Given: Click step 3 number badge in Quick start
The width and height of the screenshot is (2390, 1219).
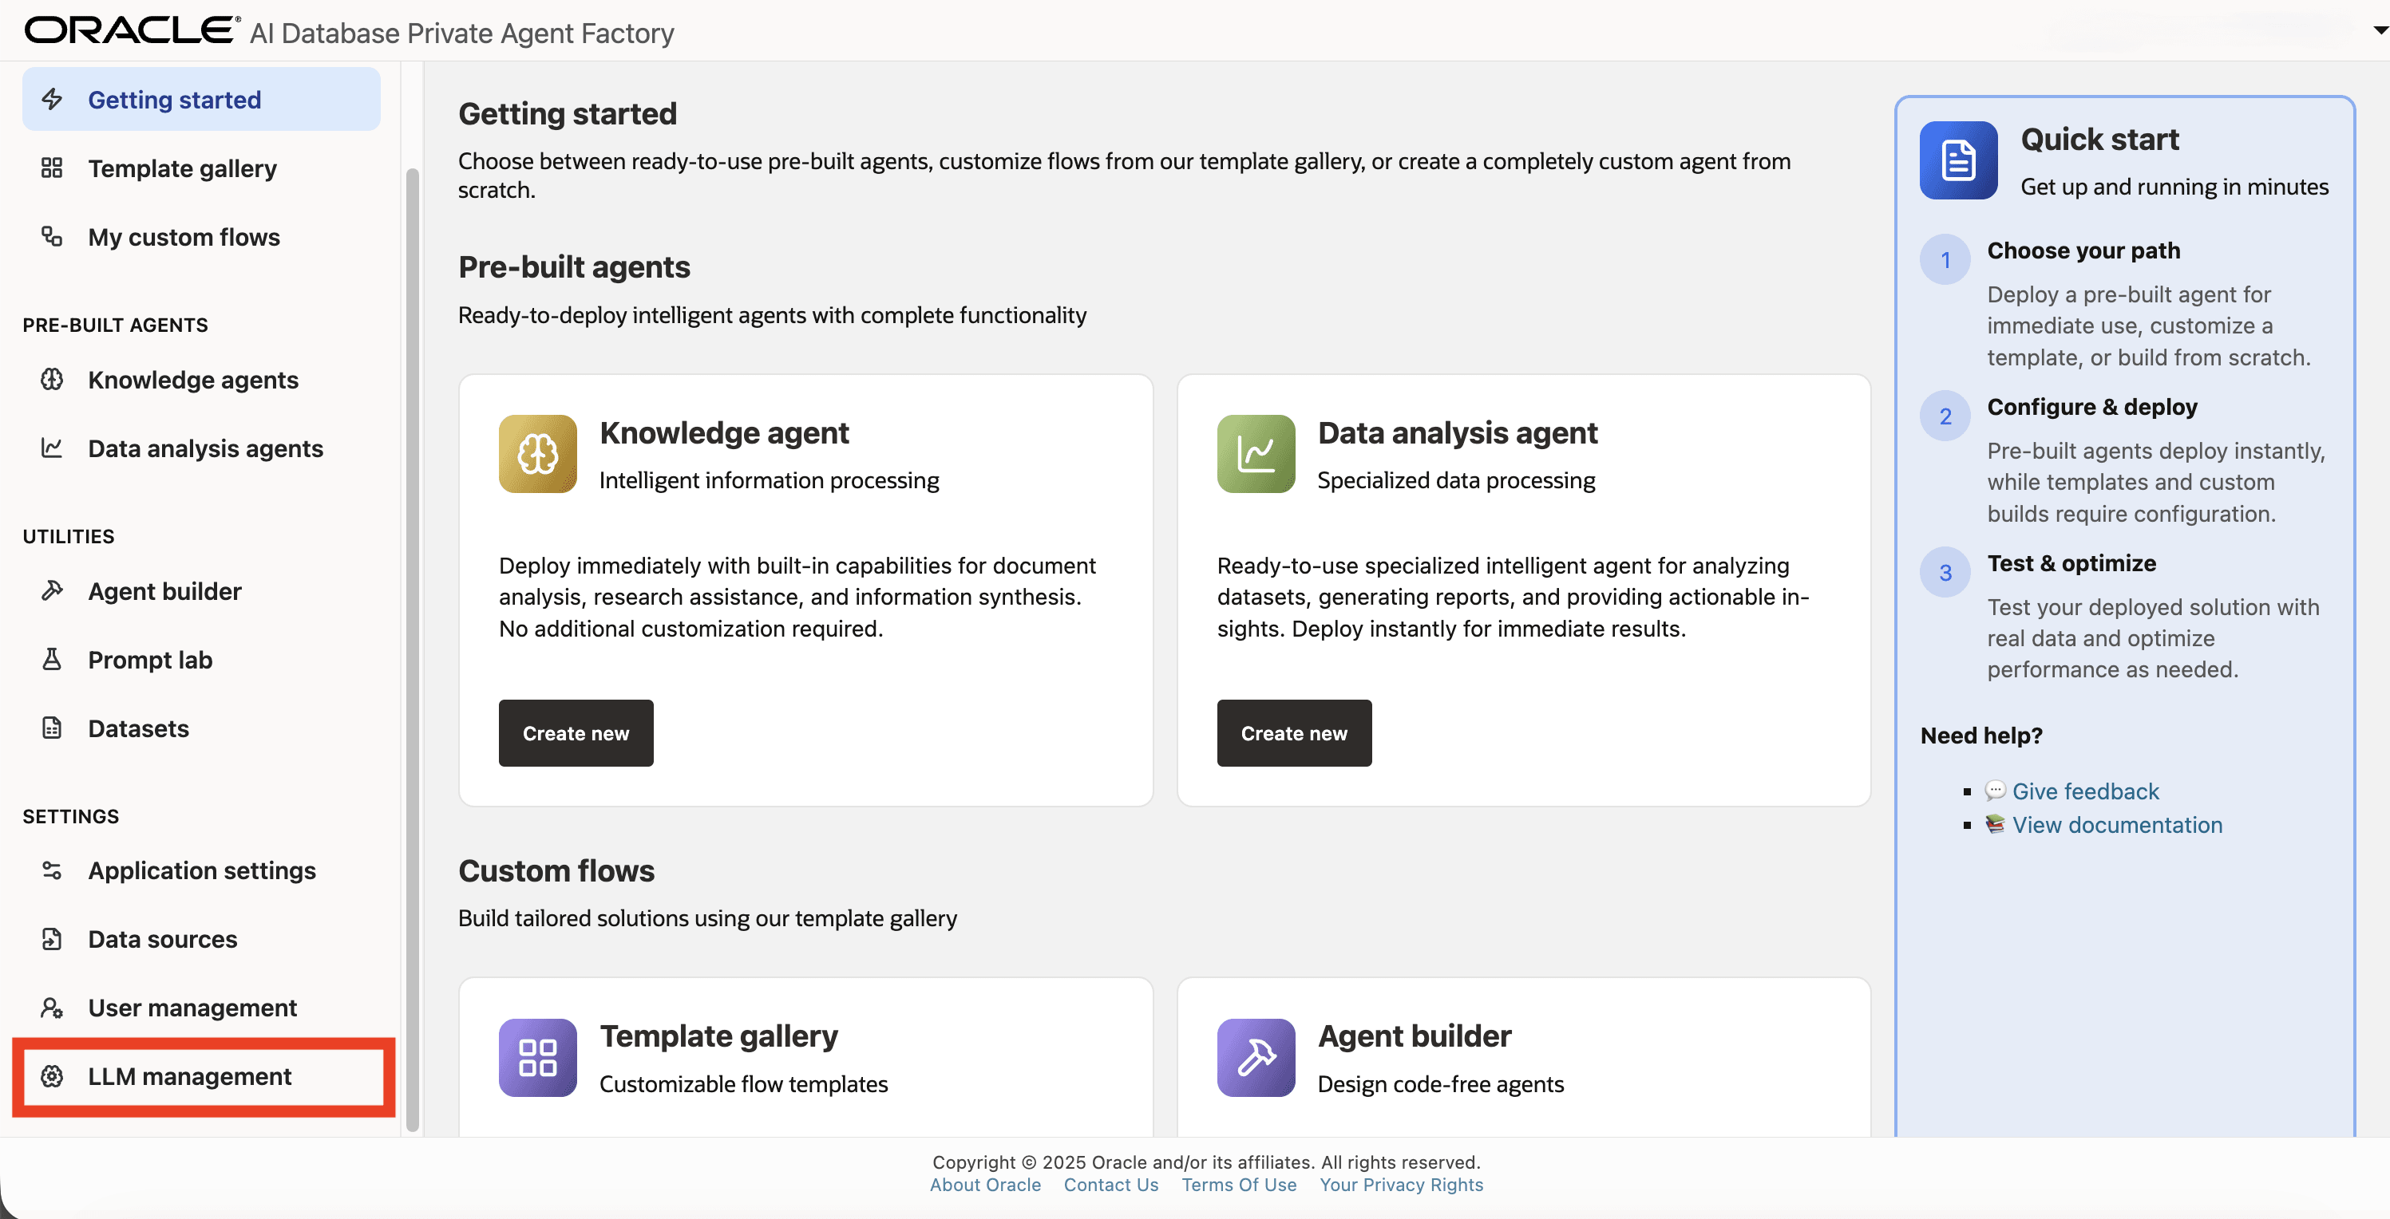Looking at the screenshot, I should pos(1945,572).
